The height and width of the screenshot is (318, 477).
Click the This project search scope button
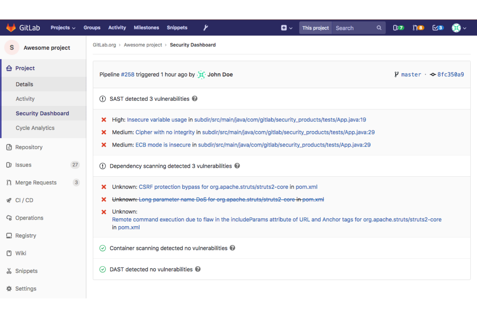[316, 28]
